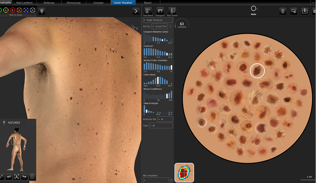Select the lesion heatmap thumbnail
Viewport: 316px width, 183px height.
pyautogui.click(x=184, y=173)
